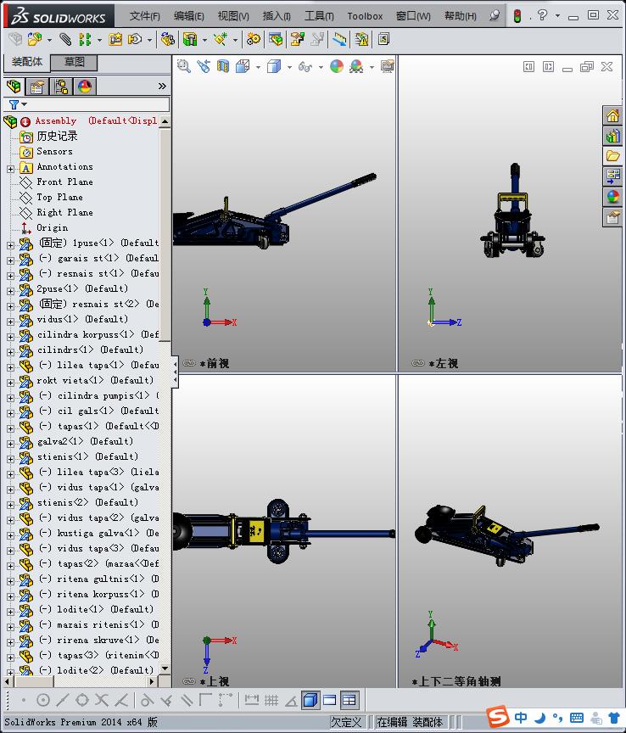Select Front Plane in feature tree
Viewport: 626px width, 733px height.
(x=65, y=182)
